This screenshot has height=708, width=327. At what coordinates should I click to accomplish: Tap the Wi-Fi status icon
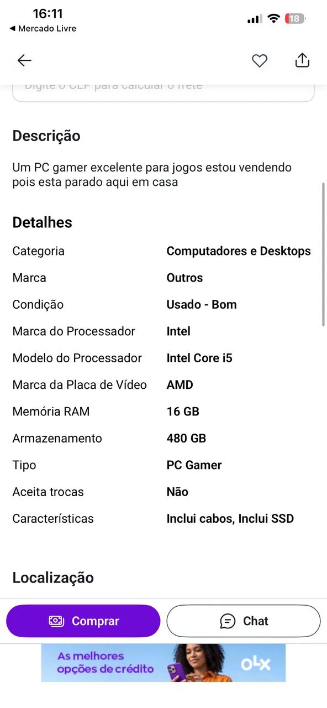pos(273,18)
